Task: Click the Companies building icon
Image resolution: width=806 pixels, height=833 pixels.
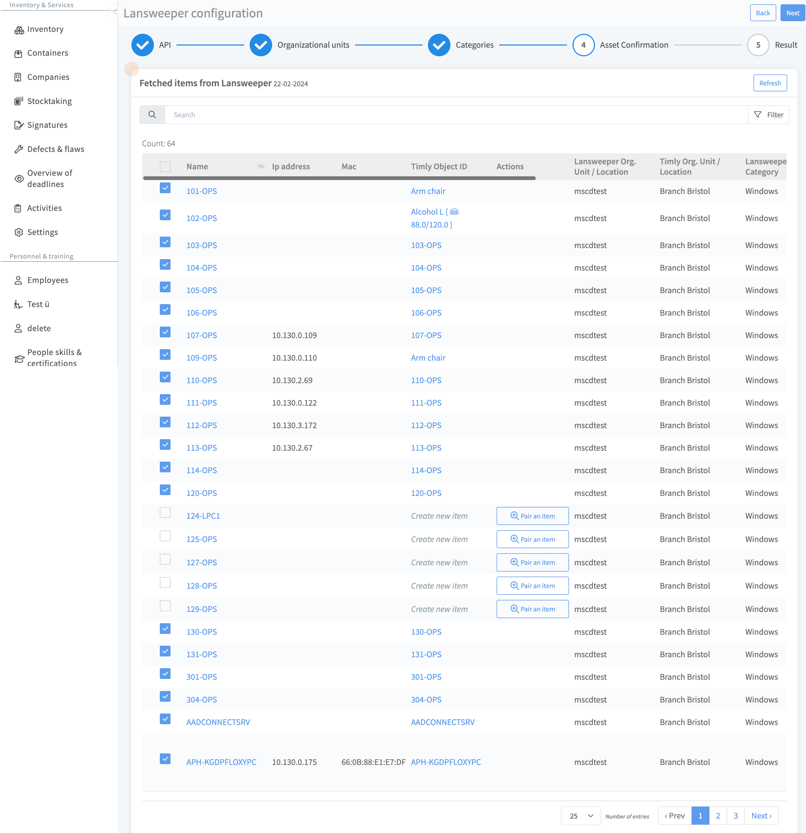Action: click(18, 77)
